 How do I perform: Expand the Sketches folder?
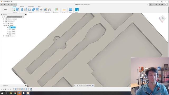click(4, 36)
